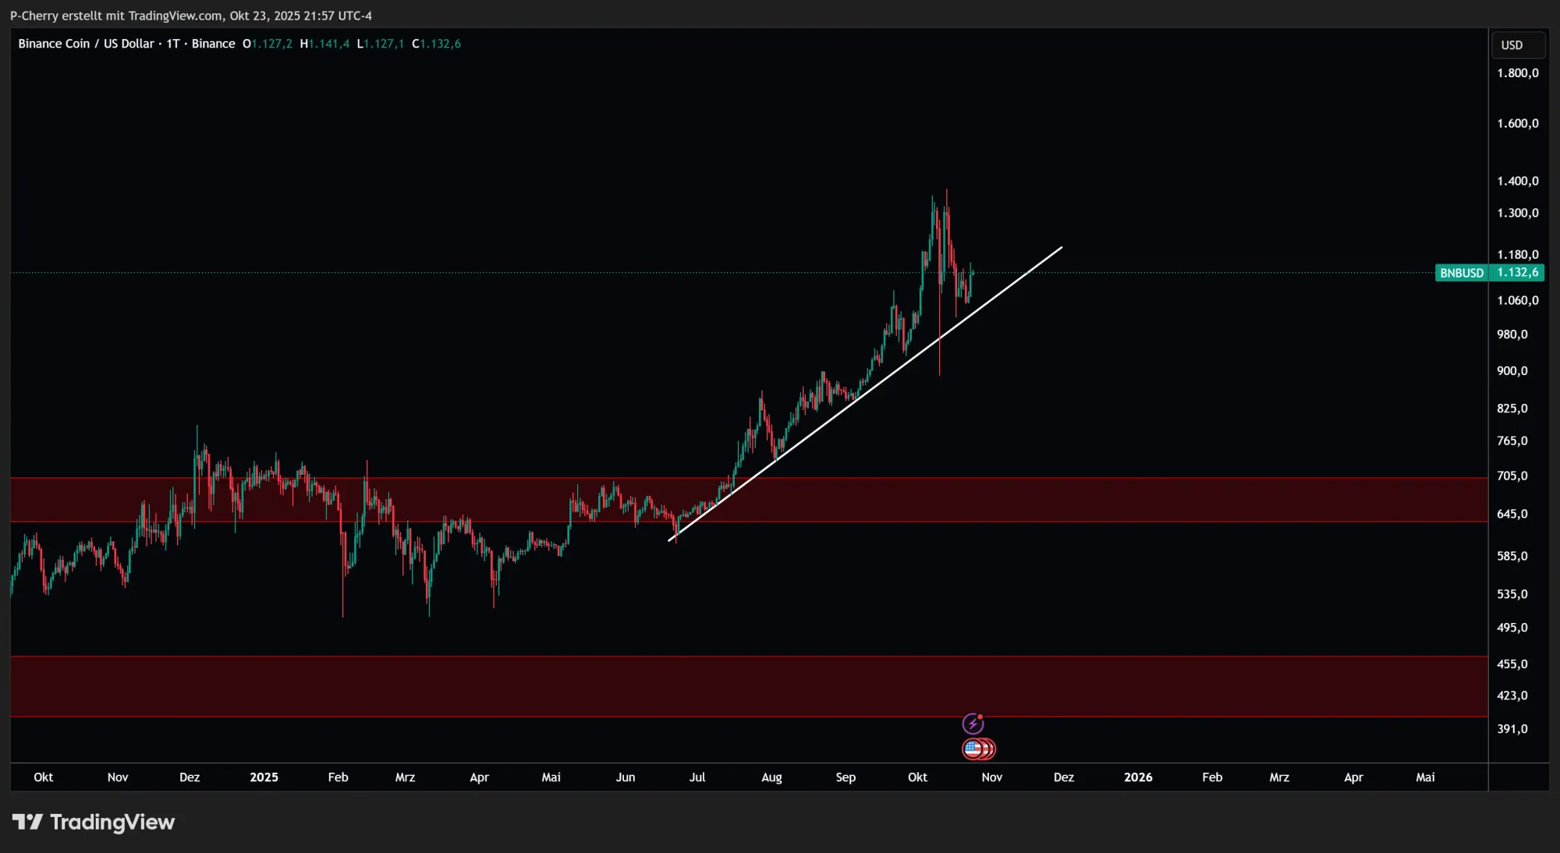
Task: Click the 1.400,0 price axis label
Action: click(1517, 181)
